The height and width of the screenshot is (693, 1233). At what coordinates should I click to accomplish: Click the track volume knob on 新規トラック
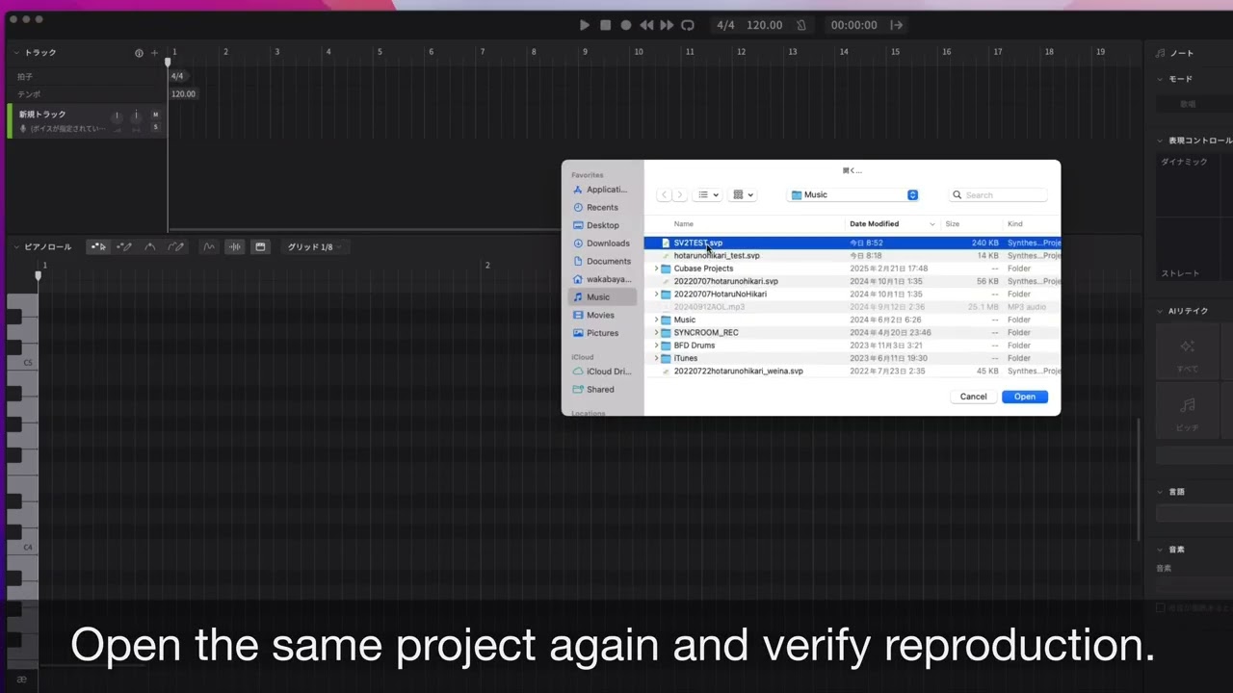[x=118, y=116]
